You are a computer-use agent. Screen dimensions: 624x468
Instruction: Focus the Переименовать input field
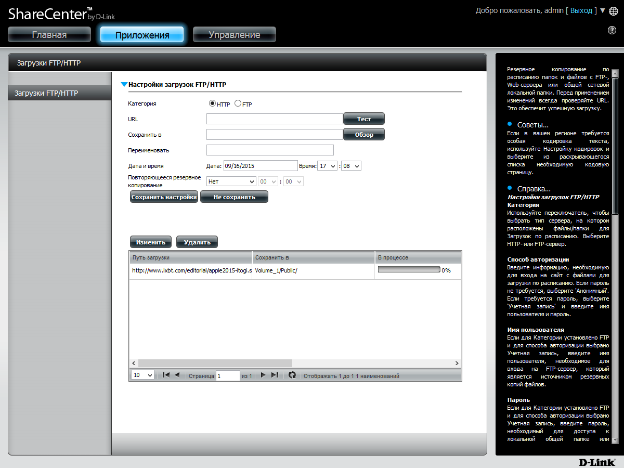(x=270, y=150)
